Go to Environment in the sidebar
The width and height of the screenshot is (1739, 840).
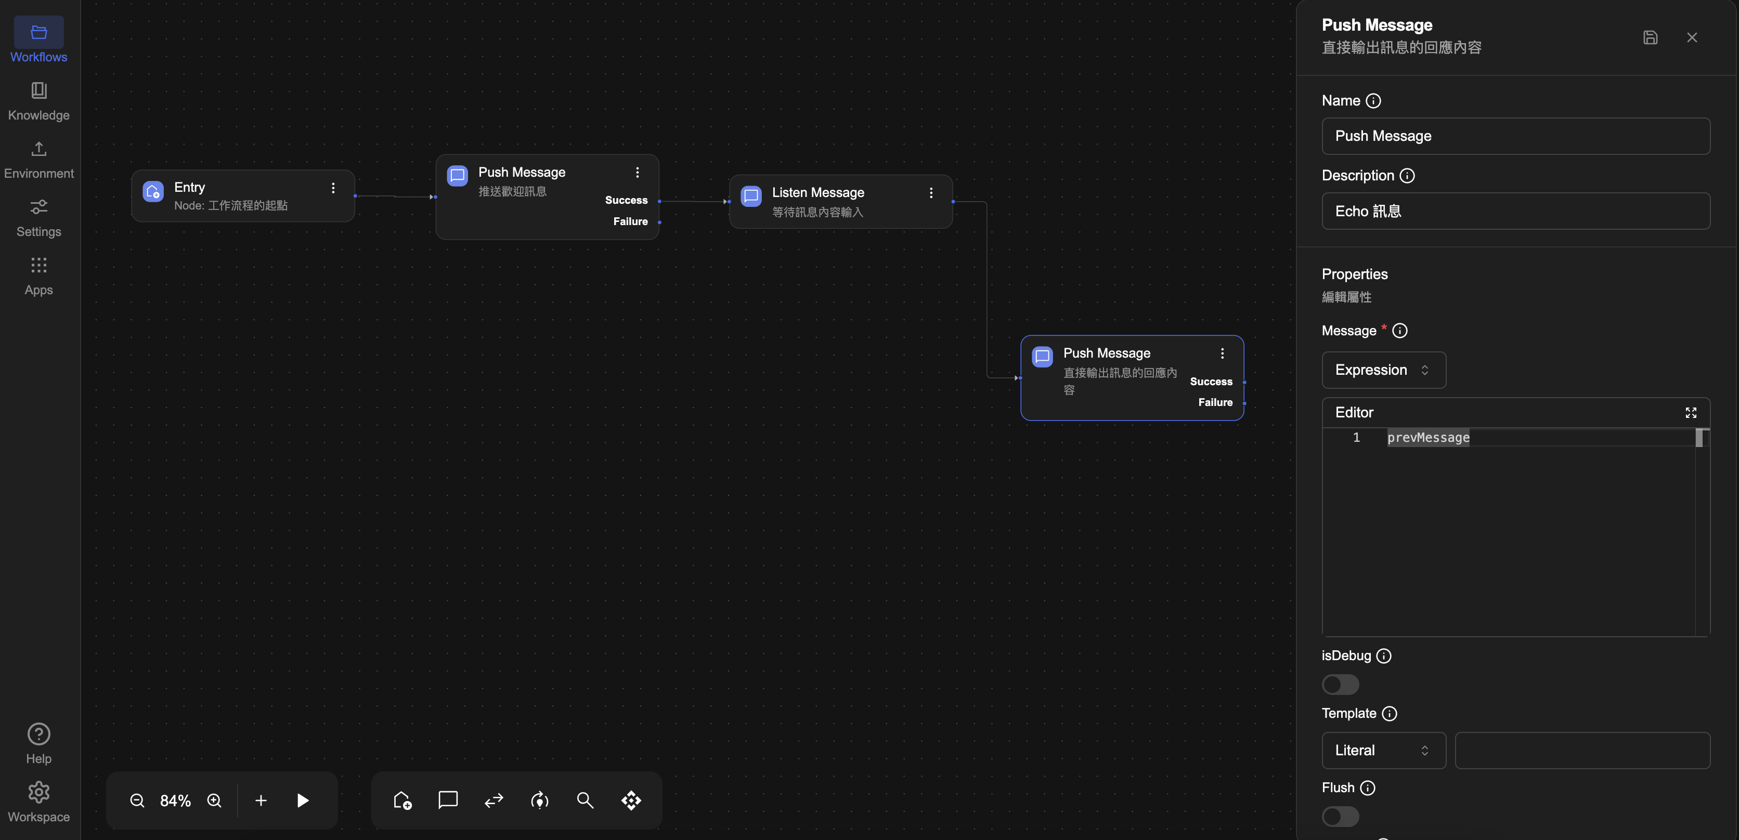pos(38,159)
